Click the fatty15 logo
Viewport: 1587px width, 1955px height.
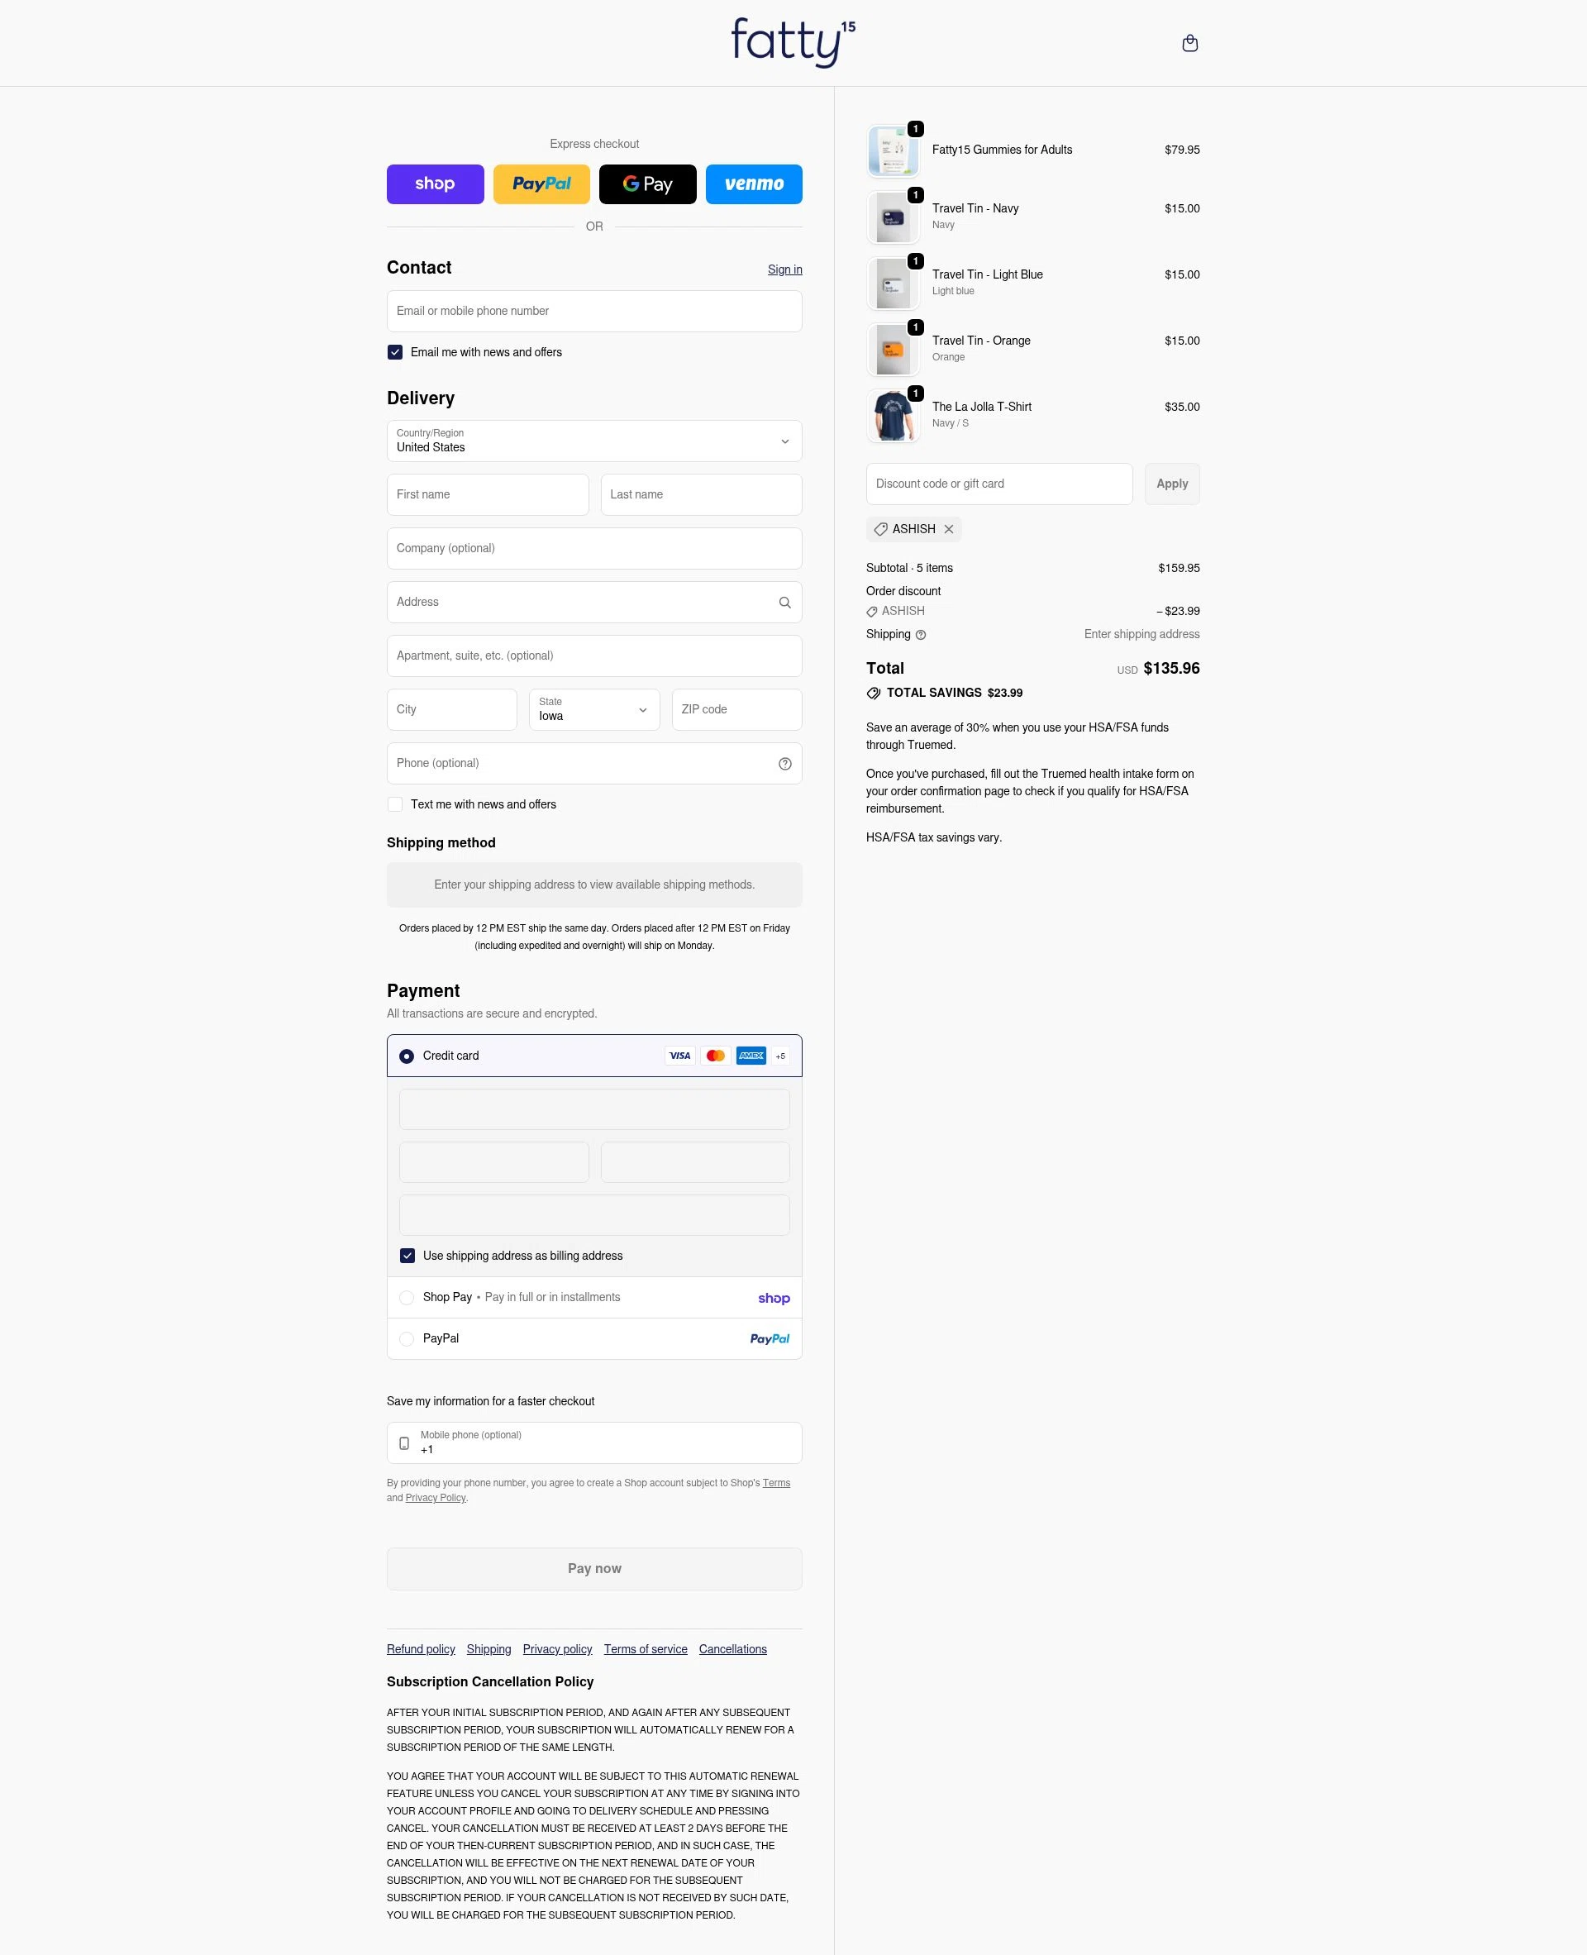click(x=793, y=43)
